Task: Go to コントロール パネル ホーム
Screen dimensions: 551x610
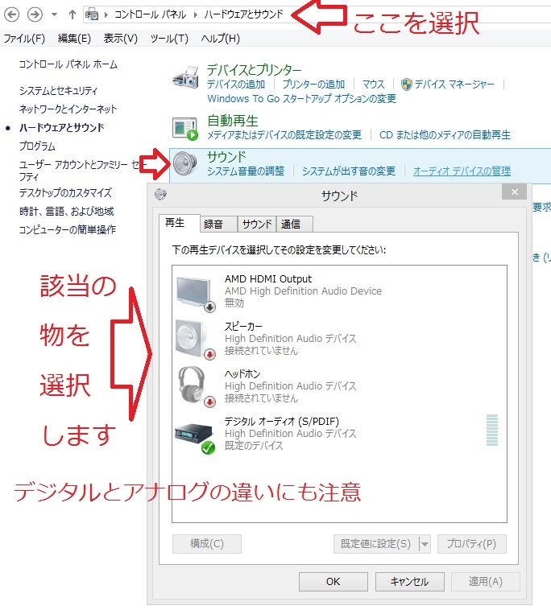Action: [68, 64]
